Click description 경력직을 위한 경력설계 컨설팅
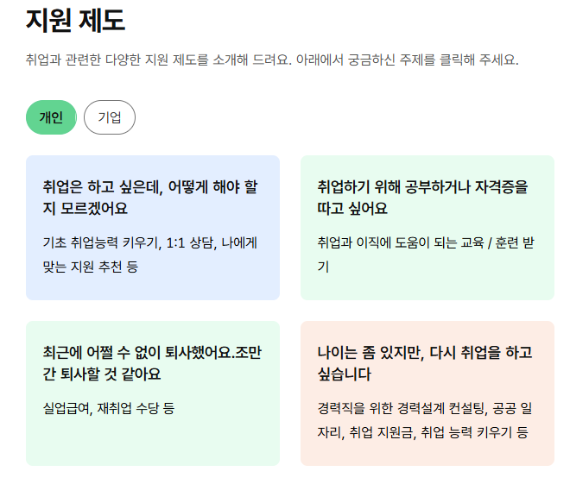The width and height of the screenshot is (570, 484). tap(425, 407)
